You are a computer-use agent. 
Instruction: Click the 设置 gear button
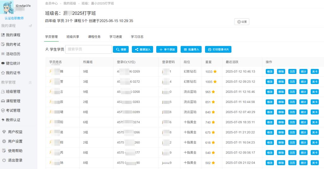coord(242,22)
